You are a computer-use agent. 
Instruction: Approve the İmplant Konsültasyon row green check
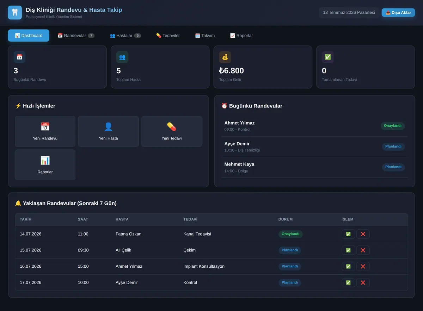click(x=348, y=267)
